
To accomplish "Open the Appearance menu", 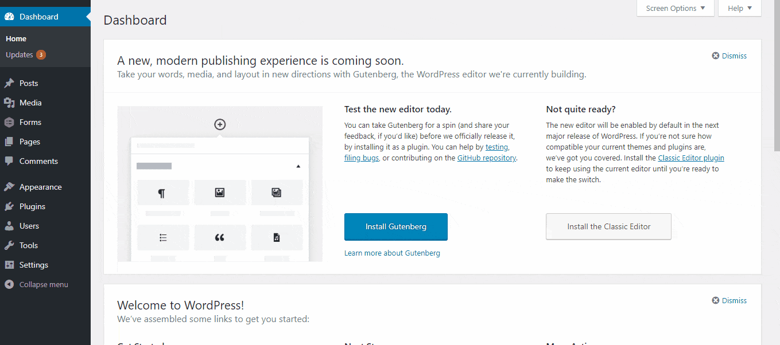I will coord(45,187).
